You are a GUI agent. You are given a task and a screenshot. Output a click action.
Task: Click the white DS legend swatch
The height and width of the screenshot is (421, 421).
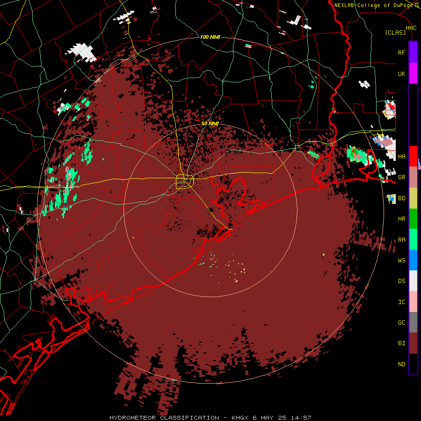tap(413, 281)
